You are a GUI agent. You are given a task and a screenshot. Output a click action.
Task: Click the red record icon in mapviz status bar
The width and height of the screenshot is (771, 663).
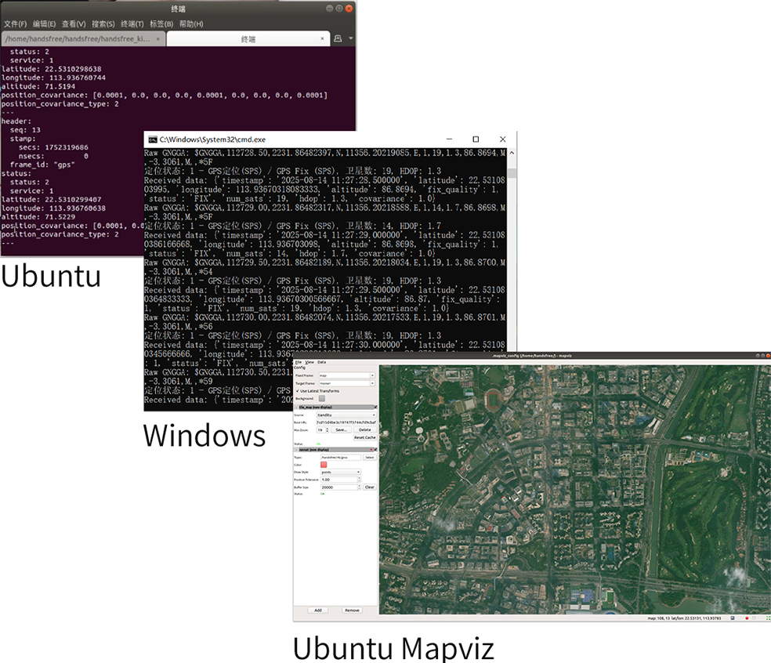pos(747,618)
